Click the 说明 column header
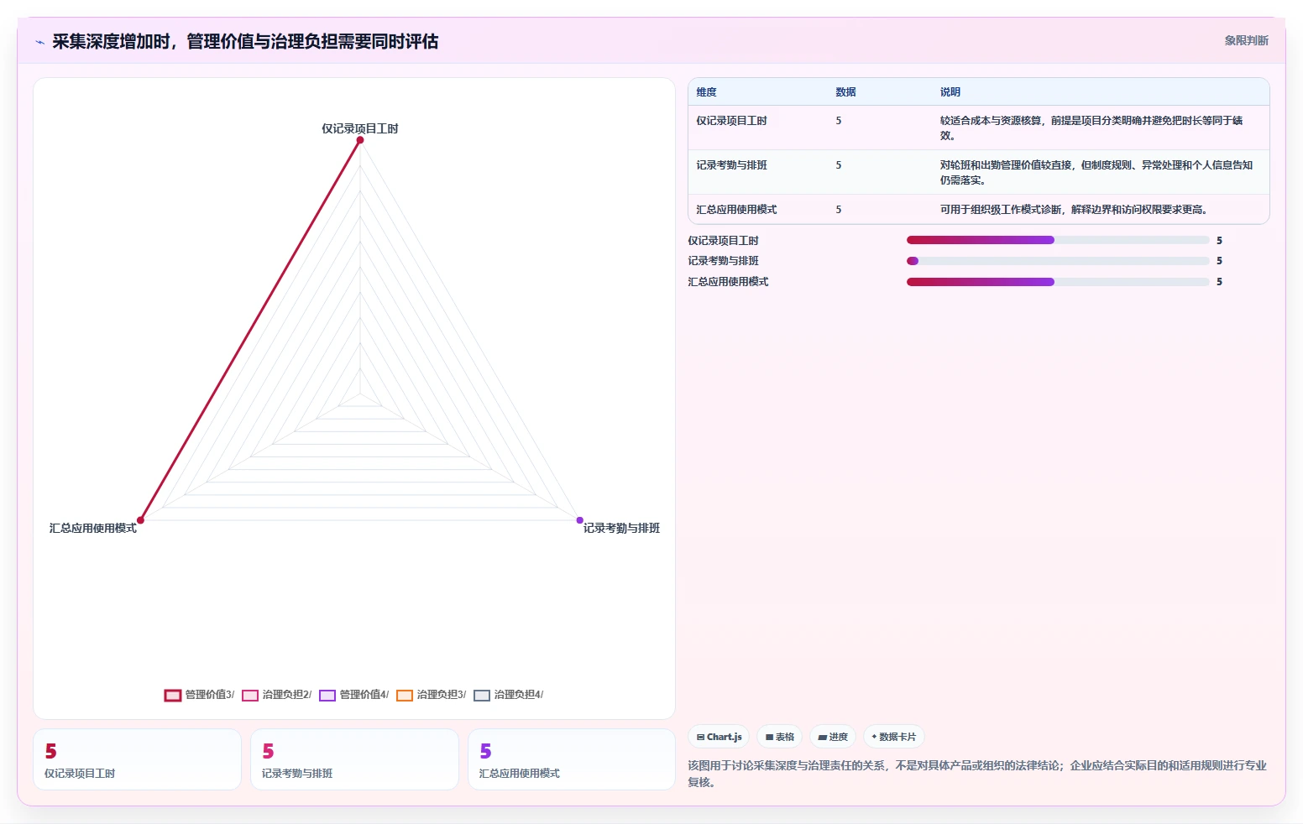 coord(950,92)
